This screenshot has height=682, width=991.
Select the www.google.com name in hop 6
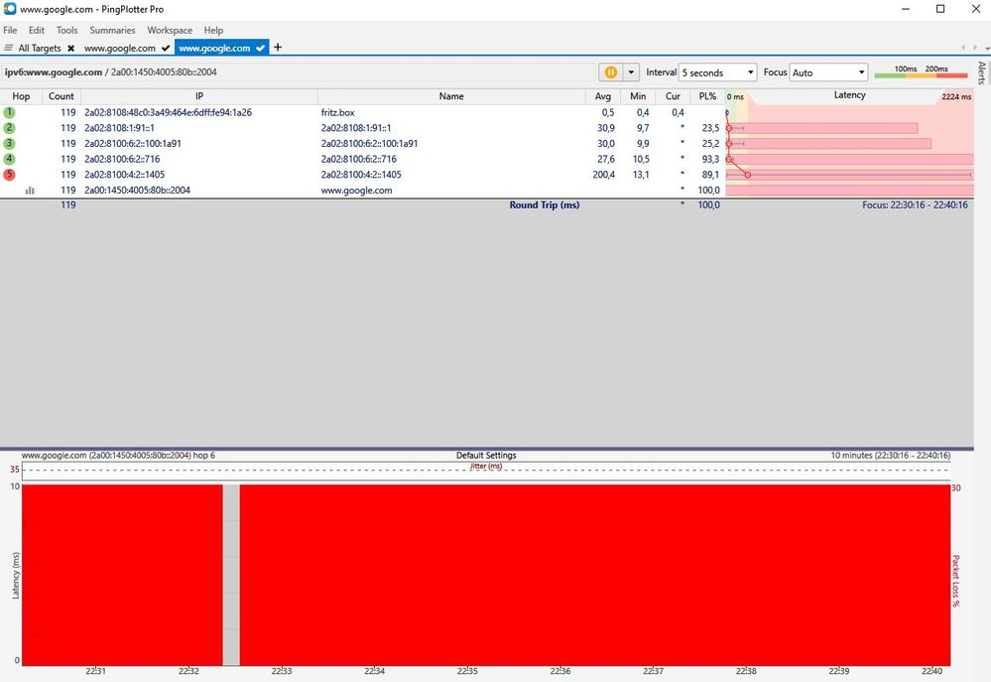point(356,190)
